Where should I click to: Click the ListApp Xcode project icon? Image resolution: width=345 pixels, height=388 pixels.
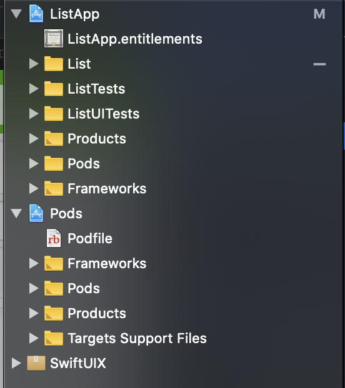coord(36,14)
